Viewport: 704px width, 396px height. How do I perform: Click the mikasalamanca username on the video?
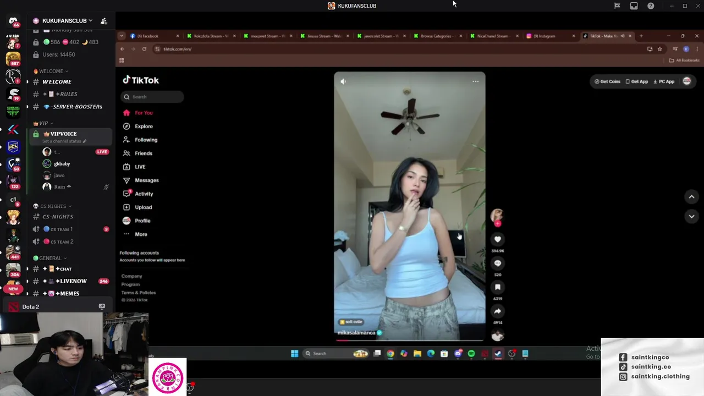pyautogui.click(x=356, y=333)
